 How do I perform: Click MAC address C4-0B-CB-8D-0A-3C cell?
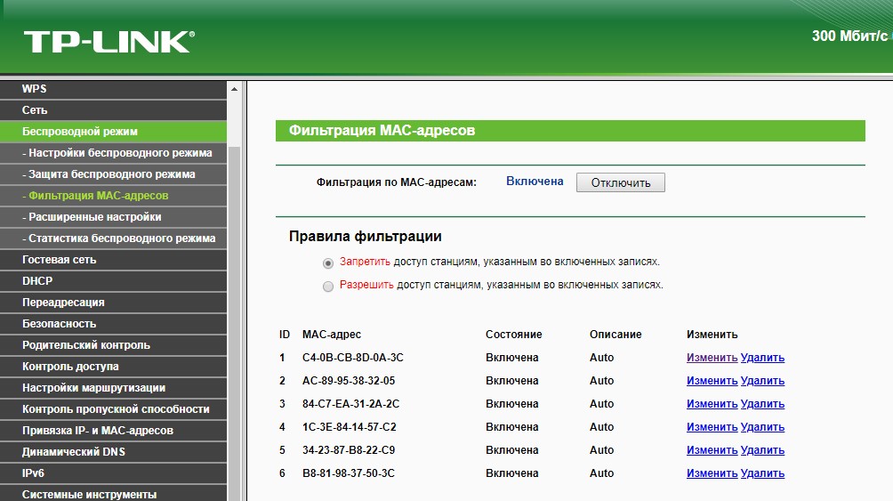point(352,358)
